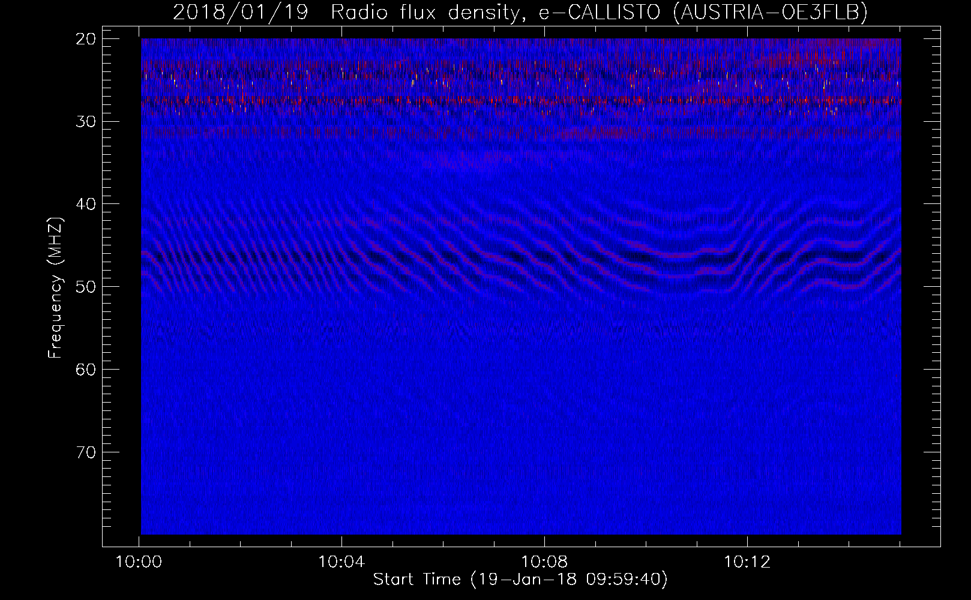971x600 pixels.
Task: Click the 'Start Time (19-Jan-18 09:59:40)' label
Action: 520,580
